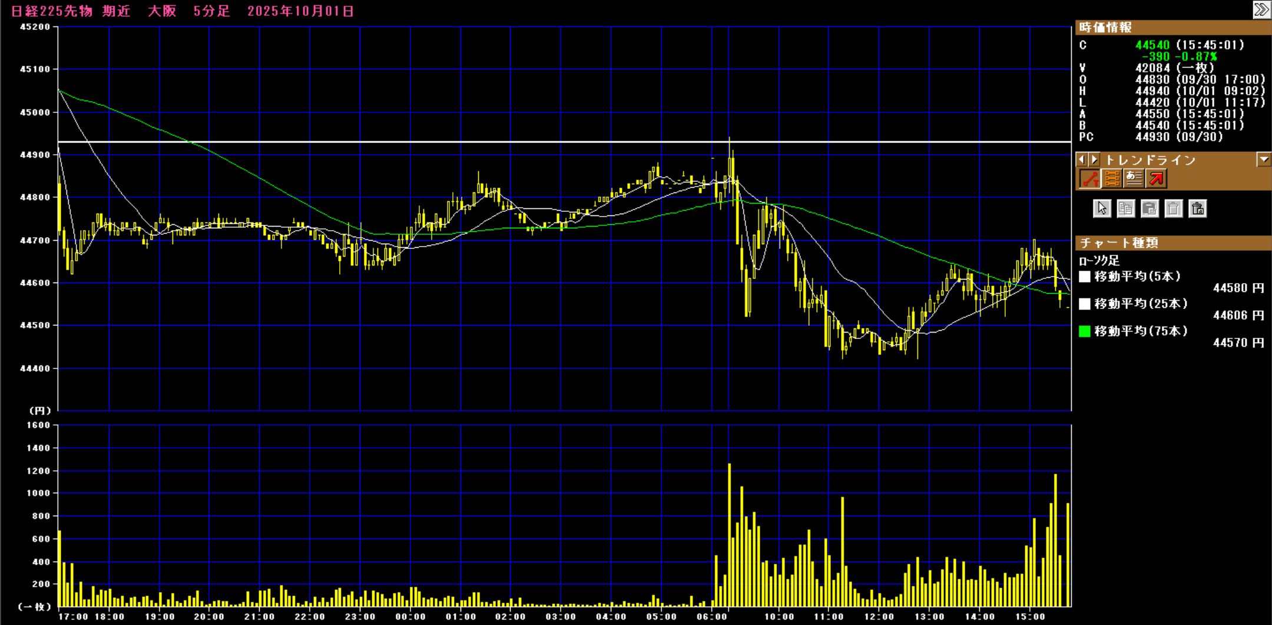This screenshot has height=625, width=1272.
Task: Collapse side panel with double-chevron button
Action: (1261, 10)
